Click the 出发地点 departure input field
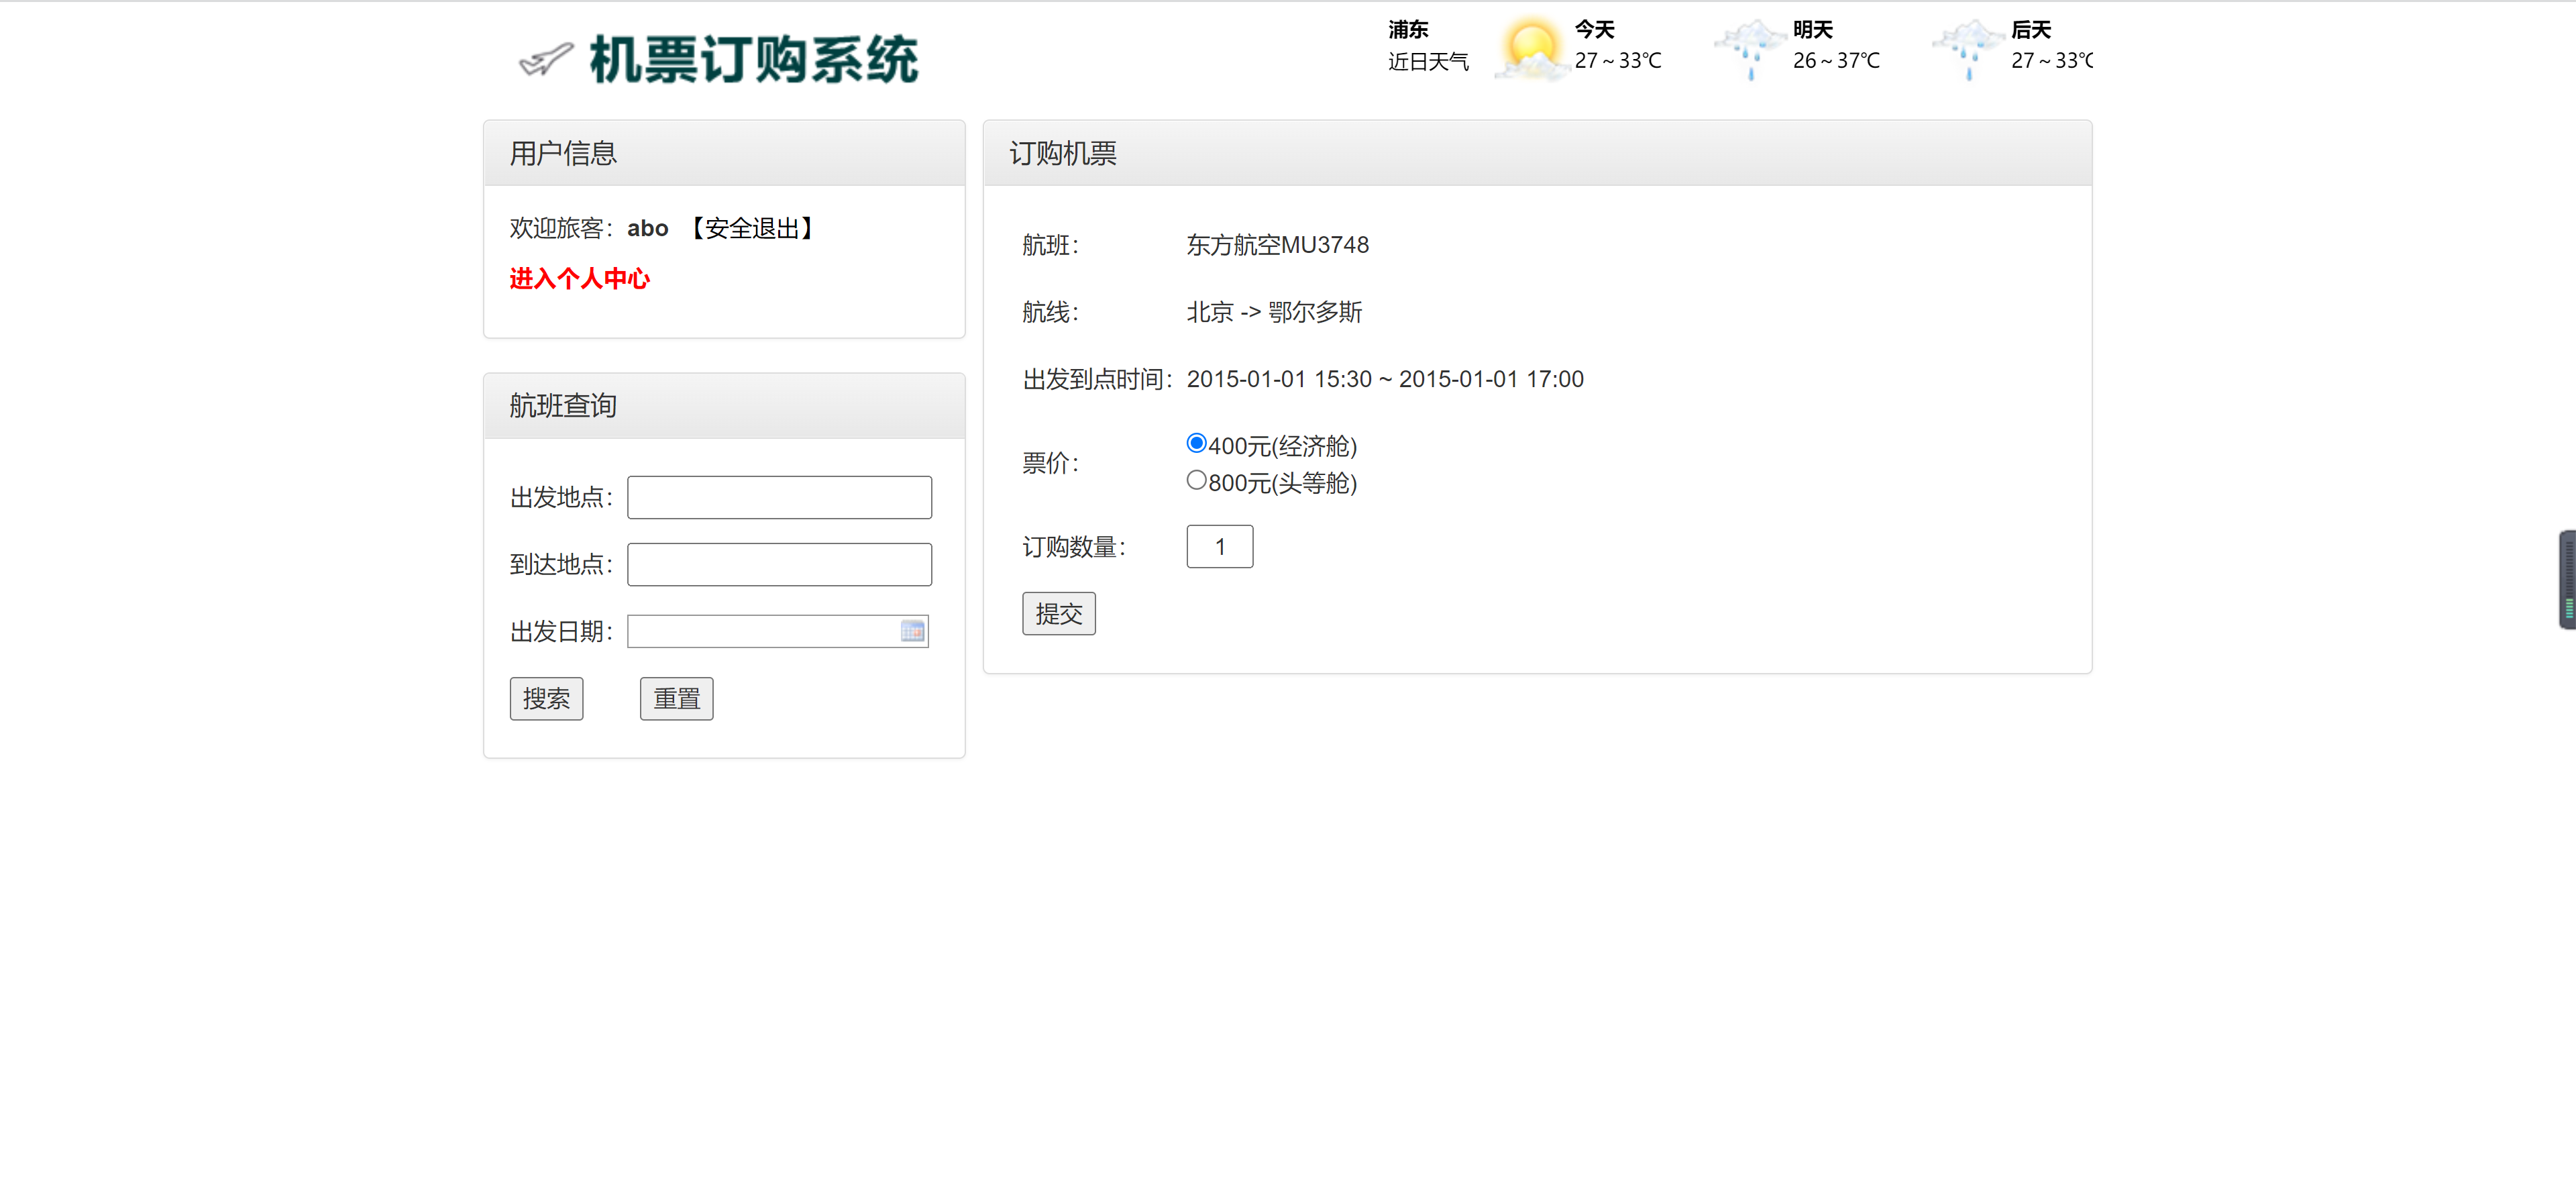The height and width of the screenshot is (1201, 2576). (x=778, y=497)
